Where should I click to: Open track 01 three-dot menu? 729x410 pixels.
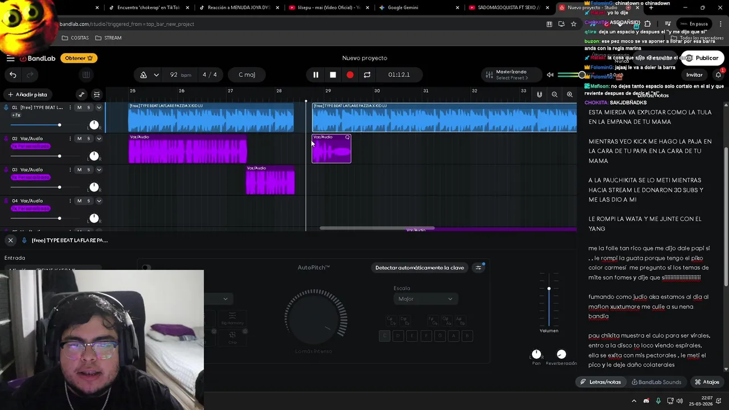point(70,108)
